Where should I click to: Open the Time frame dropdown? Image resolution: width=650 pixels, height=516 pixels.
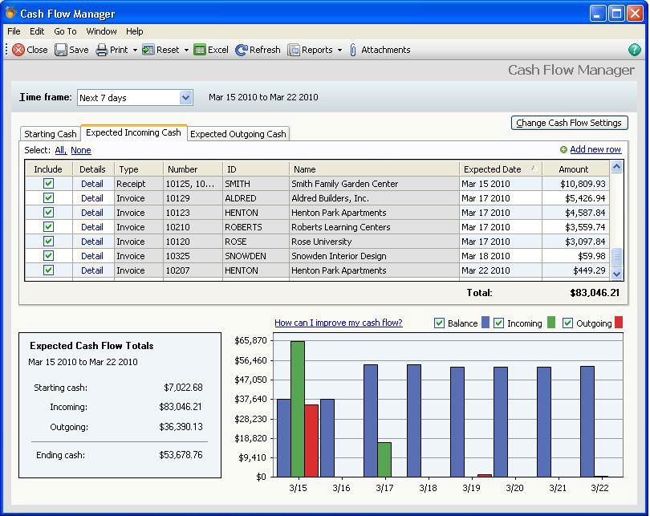tap(185, 98)
